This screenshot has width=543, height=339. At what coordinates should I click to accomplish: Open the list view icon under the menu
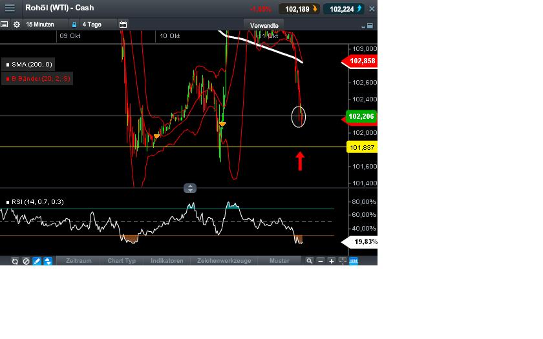[4, 25]
